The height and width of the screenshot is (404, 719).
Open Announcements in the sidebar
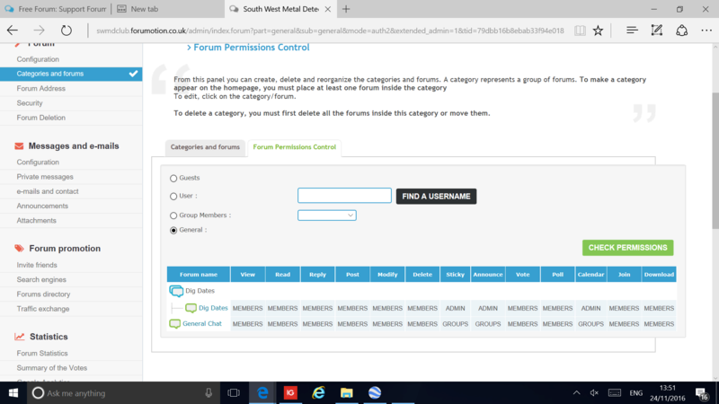(42, 206)
